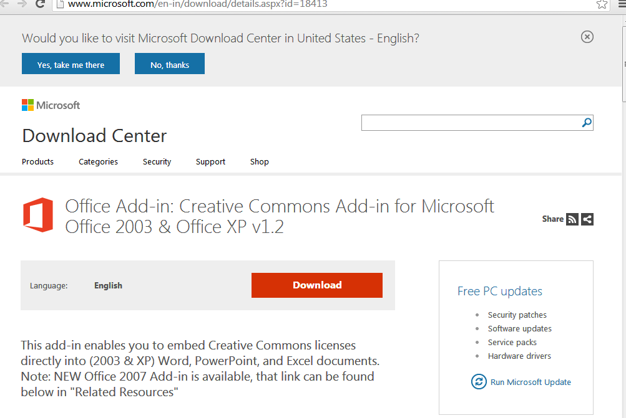Open the Download Center heading link

pos(95,136)
